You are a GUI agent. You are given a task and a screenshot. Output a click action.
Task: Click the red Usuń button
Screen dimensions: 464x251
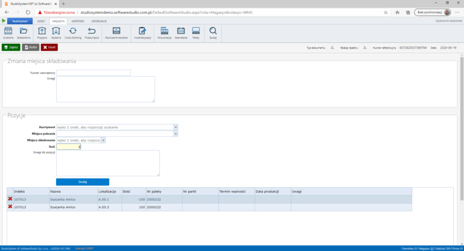pos(49,47)
